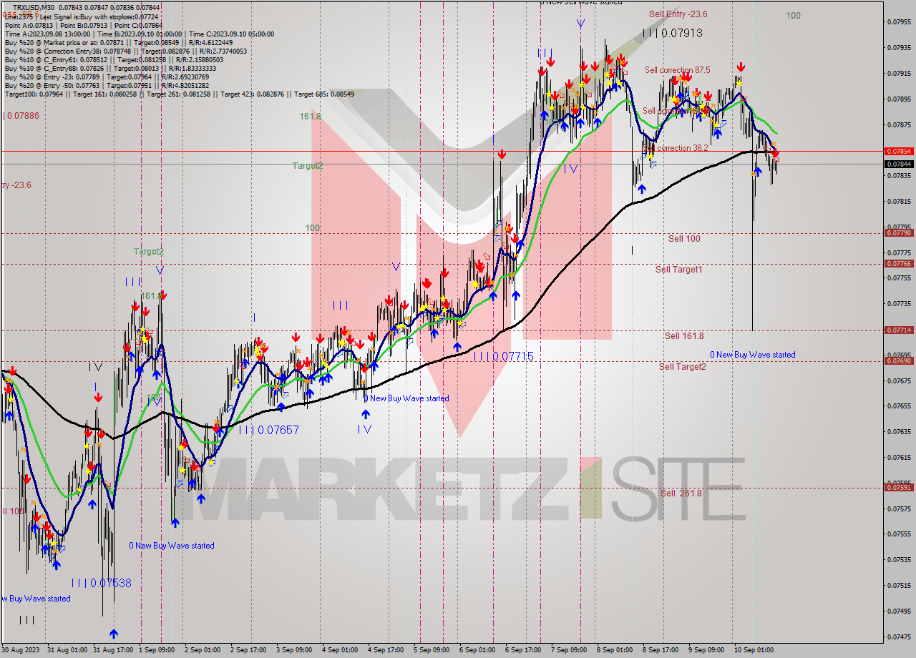
Task: Click the 0.07690 price level tag
Action: pyautogui.click(x=899, y=361)
